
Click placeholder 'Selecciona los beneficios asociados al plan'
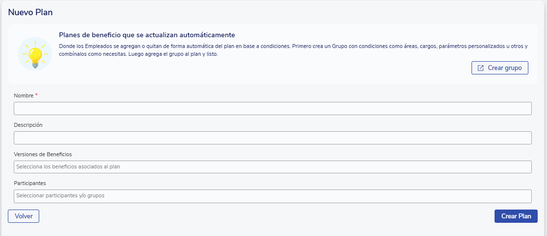pos(68,167)
